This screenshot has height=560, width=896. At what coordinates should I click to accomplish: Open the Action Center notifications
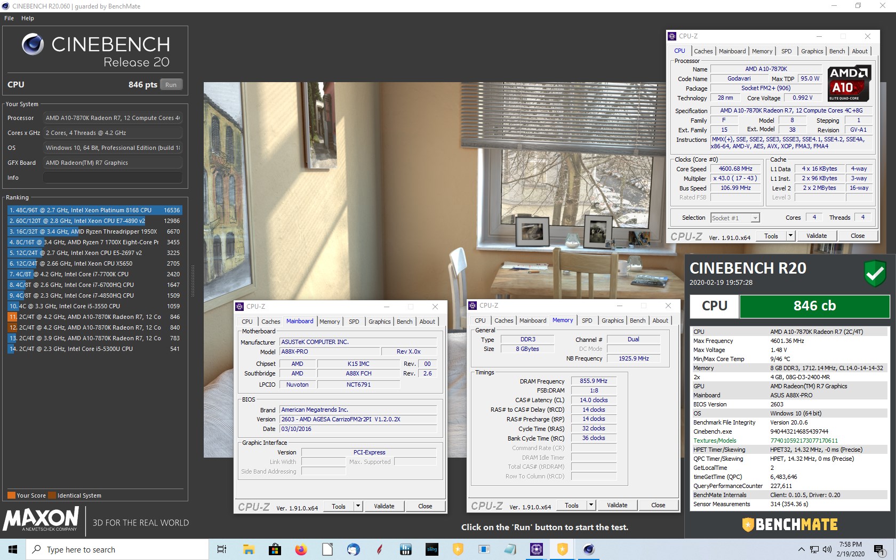click(879, 549)
